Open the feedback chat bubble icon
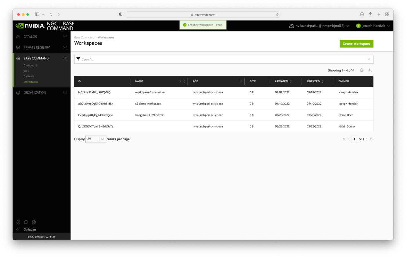 [26, 222]
